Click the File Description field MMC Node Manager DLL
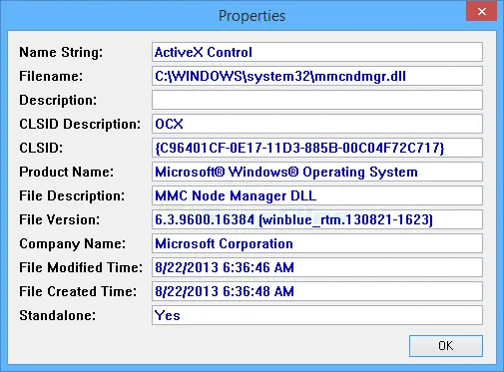The height and width of the screenshot is (372, 504). coord(317,195)
